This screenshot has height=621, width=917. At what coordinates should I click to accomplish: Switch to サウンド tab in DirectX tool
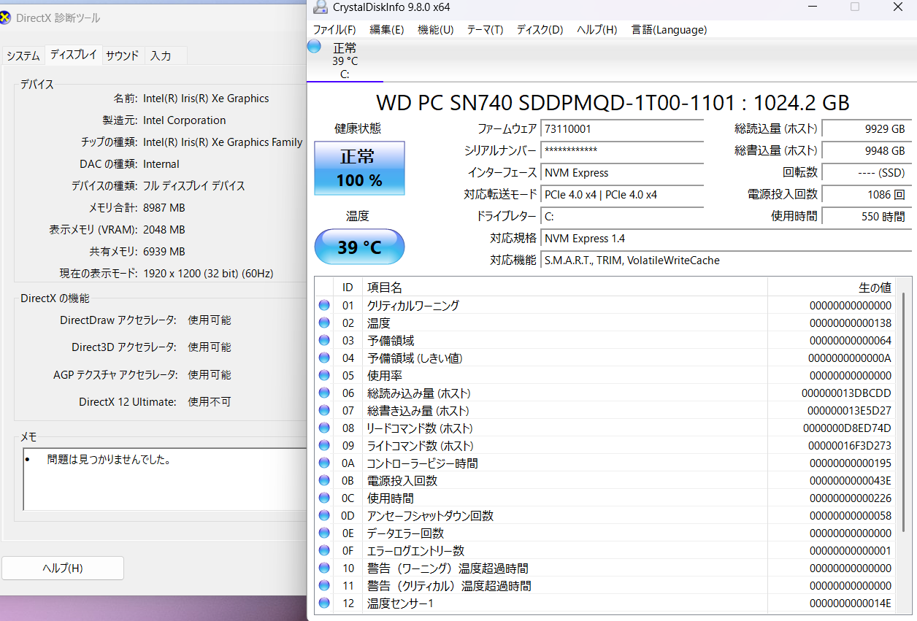coord(122,55)
